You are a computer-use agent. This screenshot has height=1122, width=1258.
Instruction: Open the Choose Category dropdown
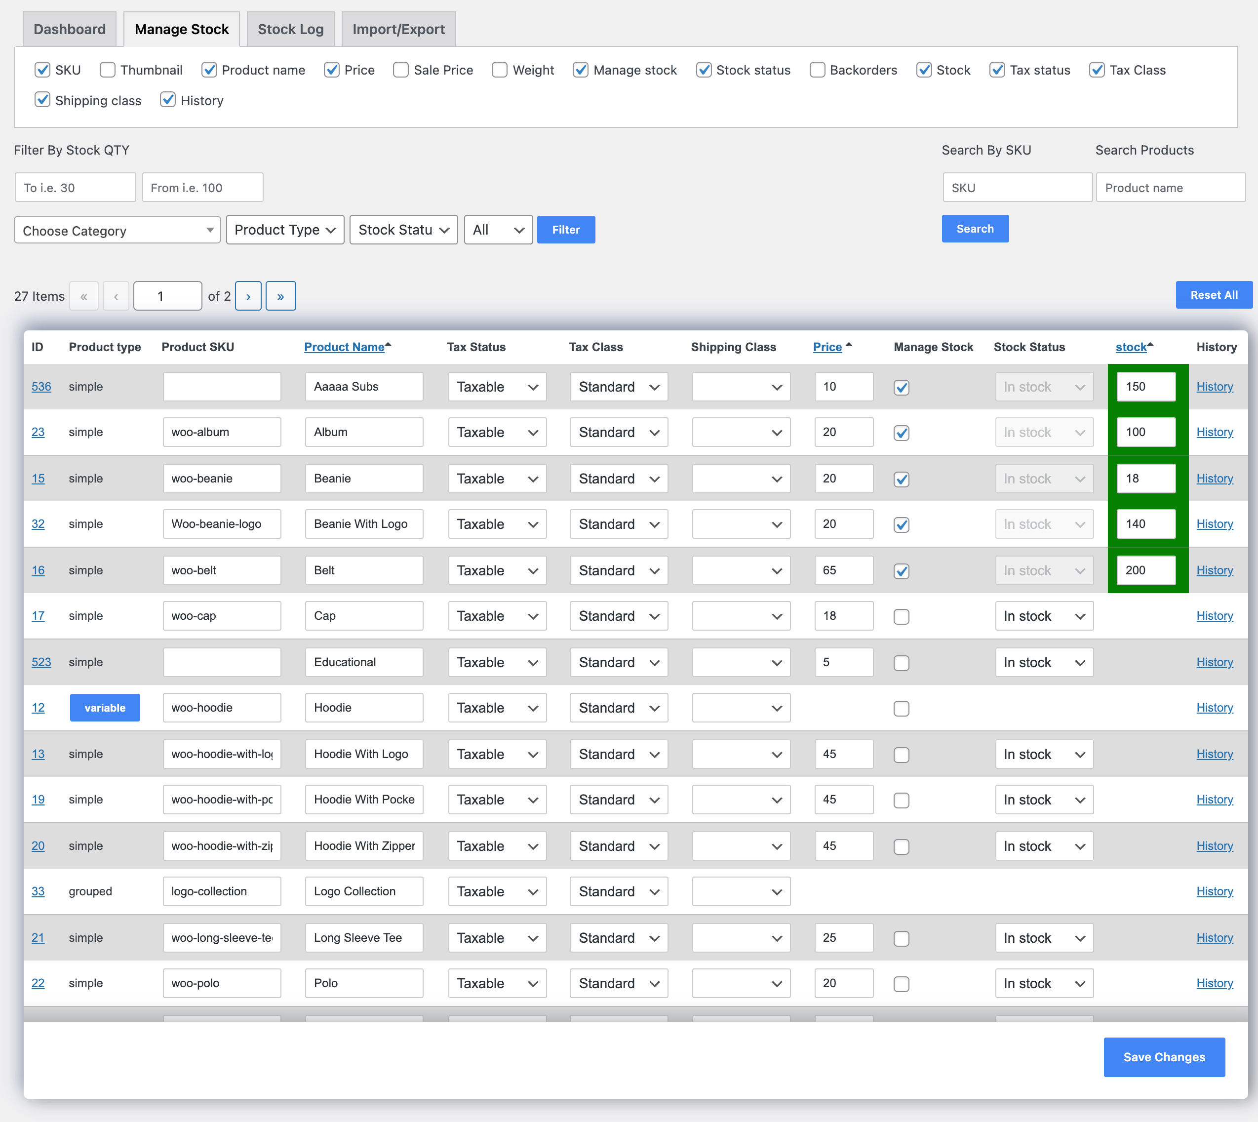coord(117,230)
